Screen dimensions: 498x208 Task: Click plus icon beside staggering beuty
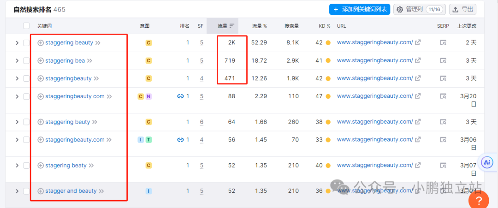40,122
